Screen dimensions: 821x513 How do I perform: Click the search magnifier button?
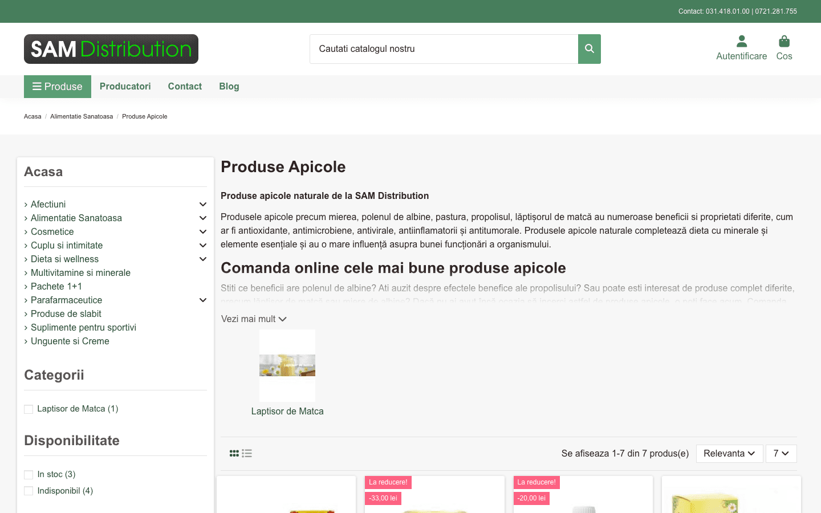pyautogui.click(x=590, y=49)
